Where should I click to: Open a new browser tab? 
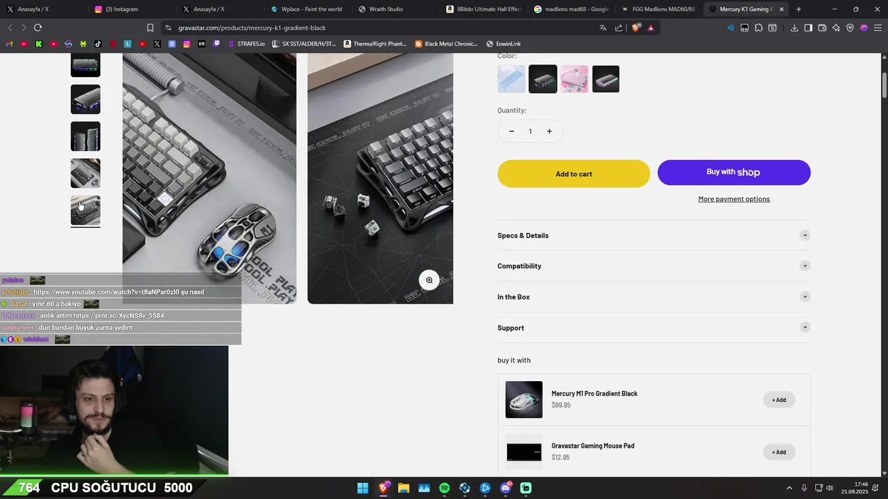pyautogui.click(x=799, y=9)
